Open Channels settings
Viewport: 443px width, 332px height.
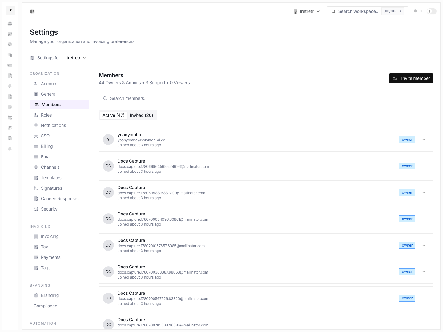59,167
